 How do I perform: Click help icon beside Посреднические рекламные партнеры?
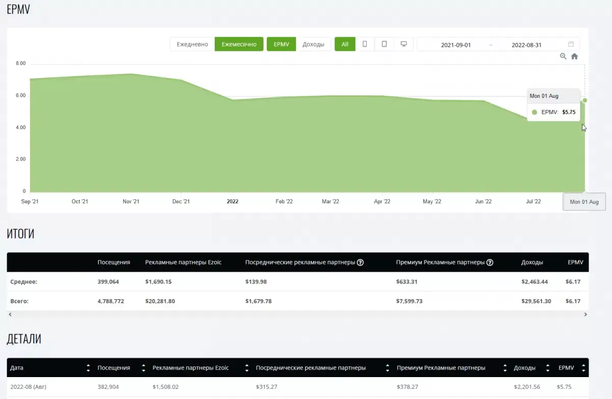[360, 262]
